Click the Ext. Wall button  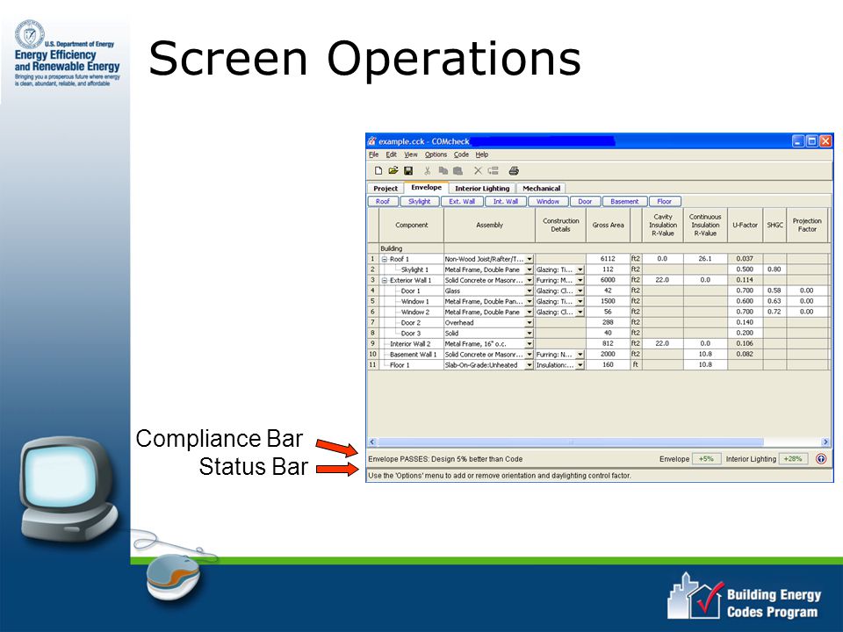coord(462,202)
